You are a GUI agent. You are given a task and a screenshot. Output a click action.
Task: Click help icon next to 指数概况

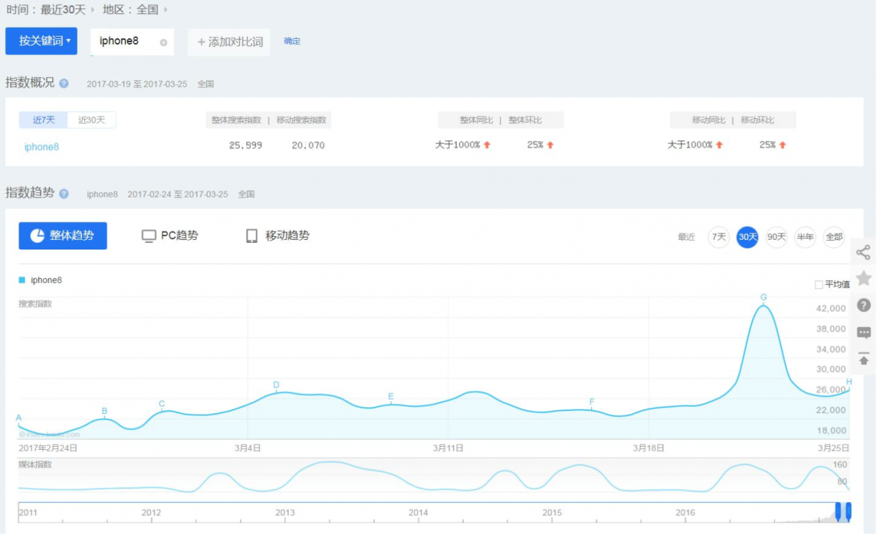64,83
